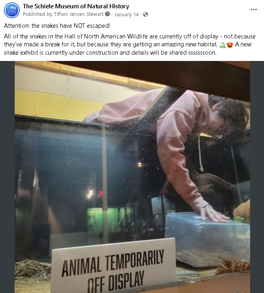Open the three-dot post options menu

tap(254, 10)
